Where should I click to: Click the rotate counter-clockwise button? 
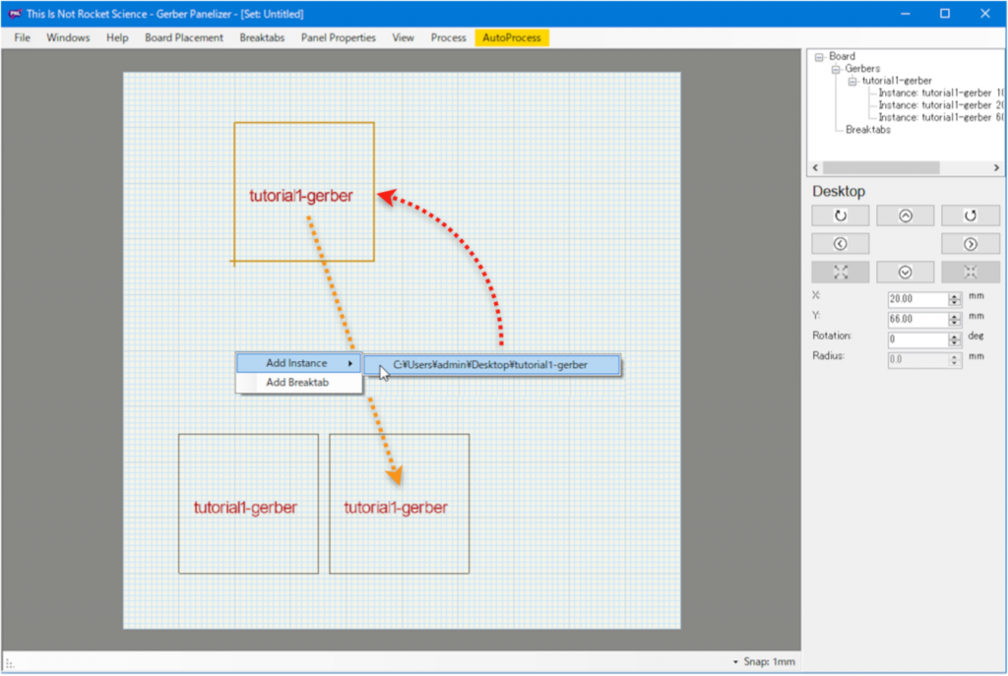click(970, 215)
